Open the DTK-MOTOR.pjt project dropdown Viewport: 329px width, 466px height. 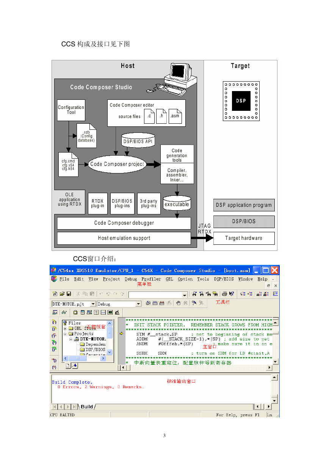click(x=93, y=304)
